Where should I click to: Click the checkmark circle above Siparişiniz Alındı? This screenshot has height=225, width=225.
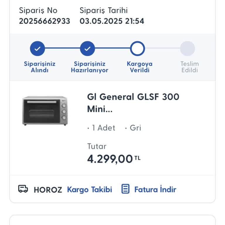[x=37, y=49]
